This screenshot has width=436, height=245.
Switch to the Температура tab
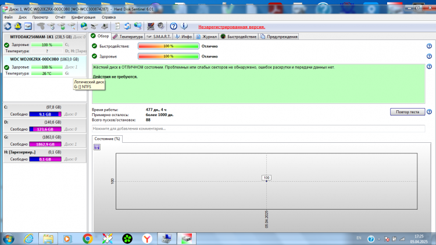tap(128, 37)
